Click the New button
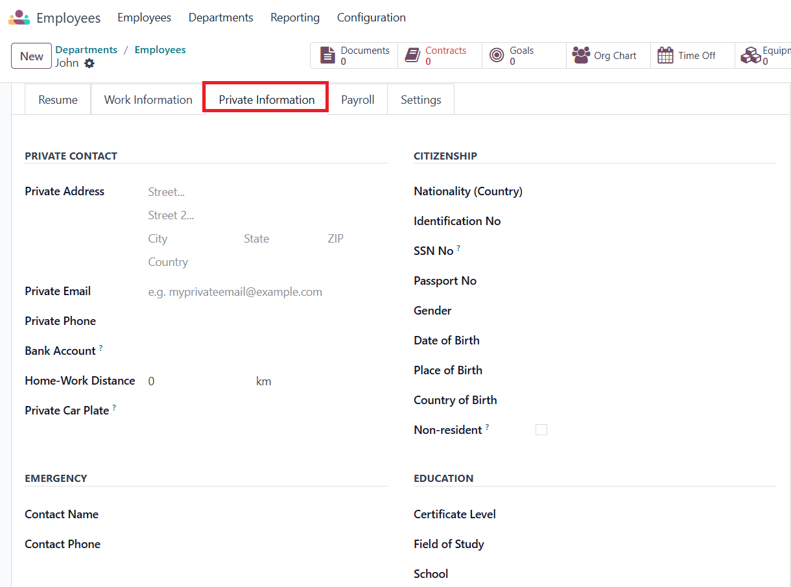The image size is (791, 587). (31, 56)
